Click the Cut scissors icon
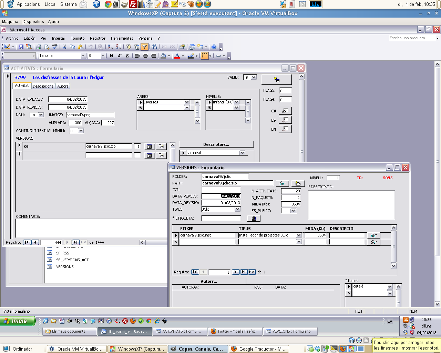Viewport: 441px width, 353px height. 64,47
